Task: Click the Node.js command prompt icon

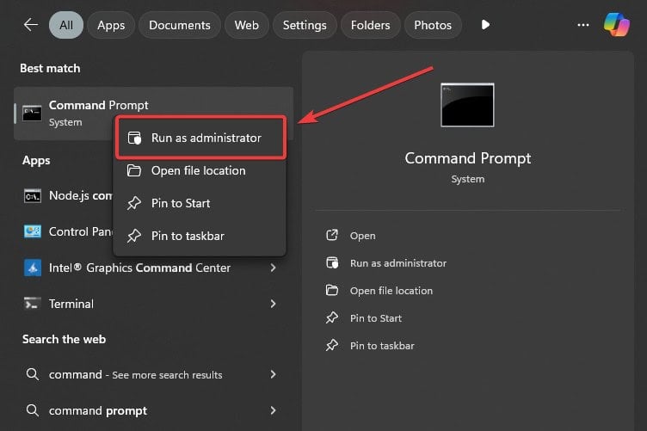Action: tap(32, 196)
